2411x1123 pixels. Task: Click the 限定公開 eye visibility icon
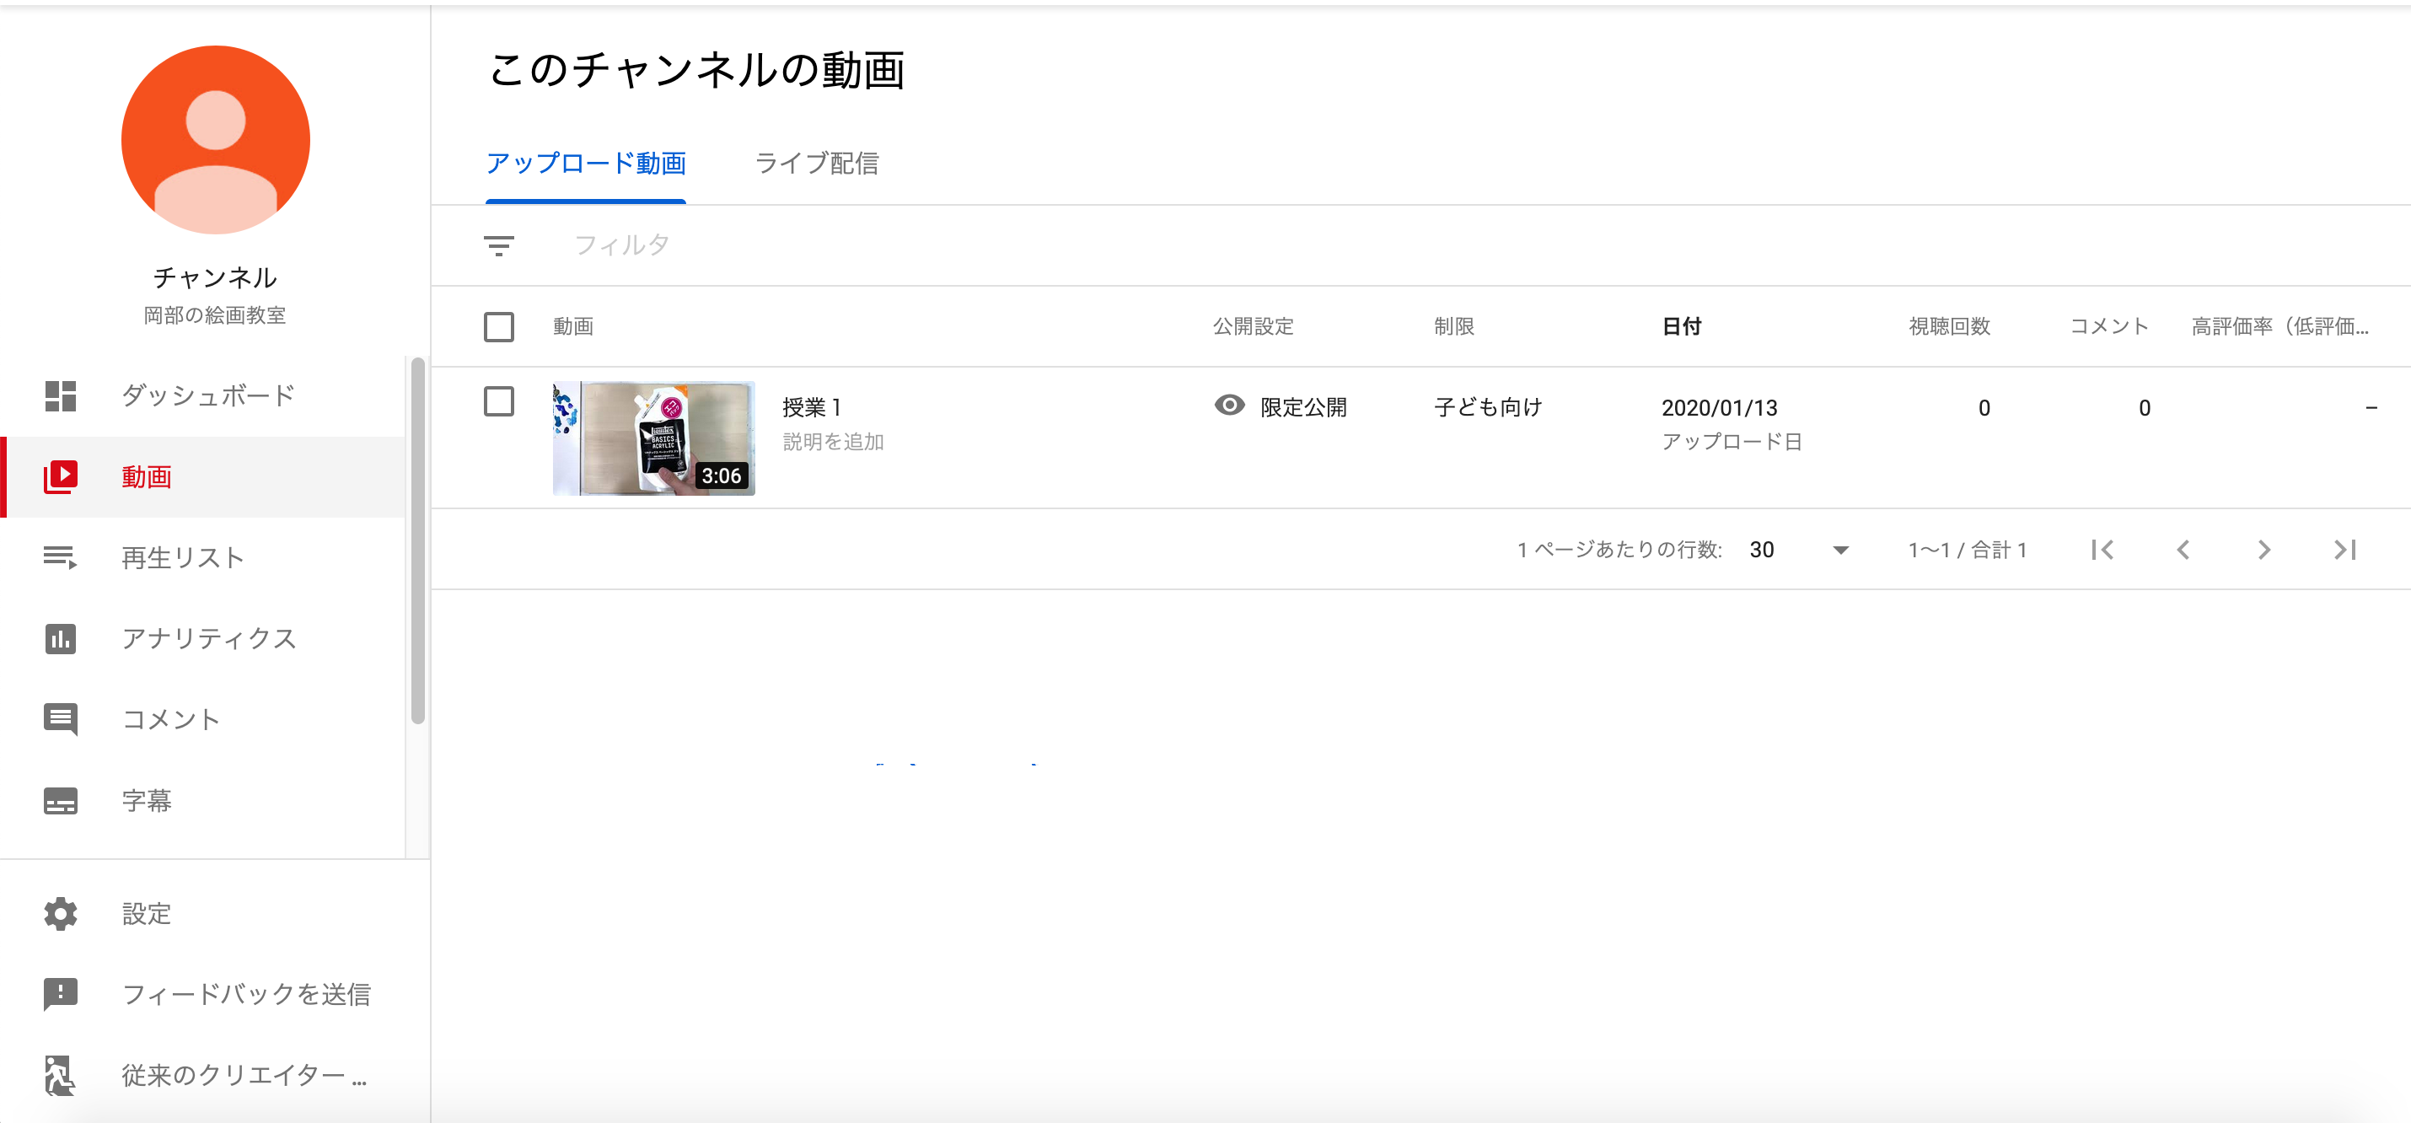(x=1229, y=406)
